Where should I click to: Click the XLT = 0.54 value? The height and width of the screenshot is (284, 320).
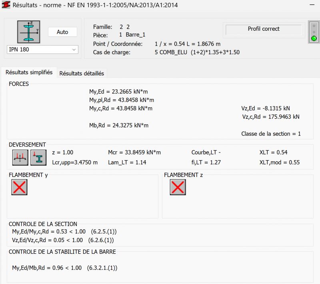pos(274,153)
